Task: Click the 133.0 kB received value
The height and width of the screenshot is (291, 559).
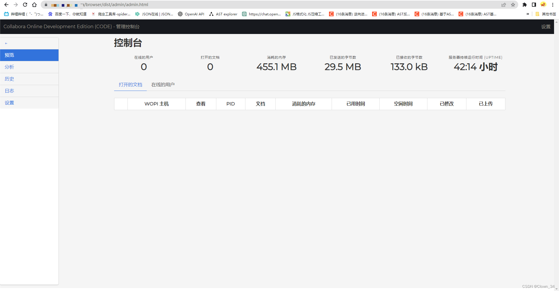Action: click(409, 67)
